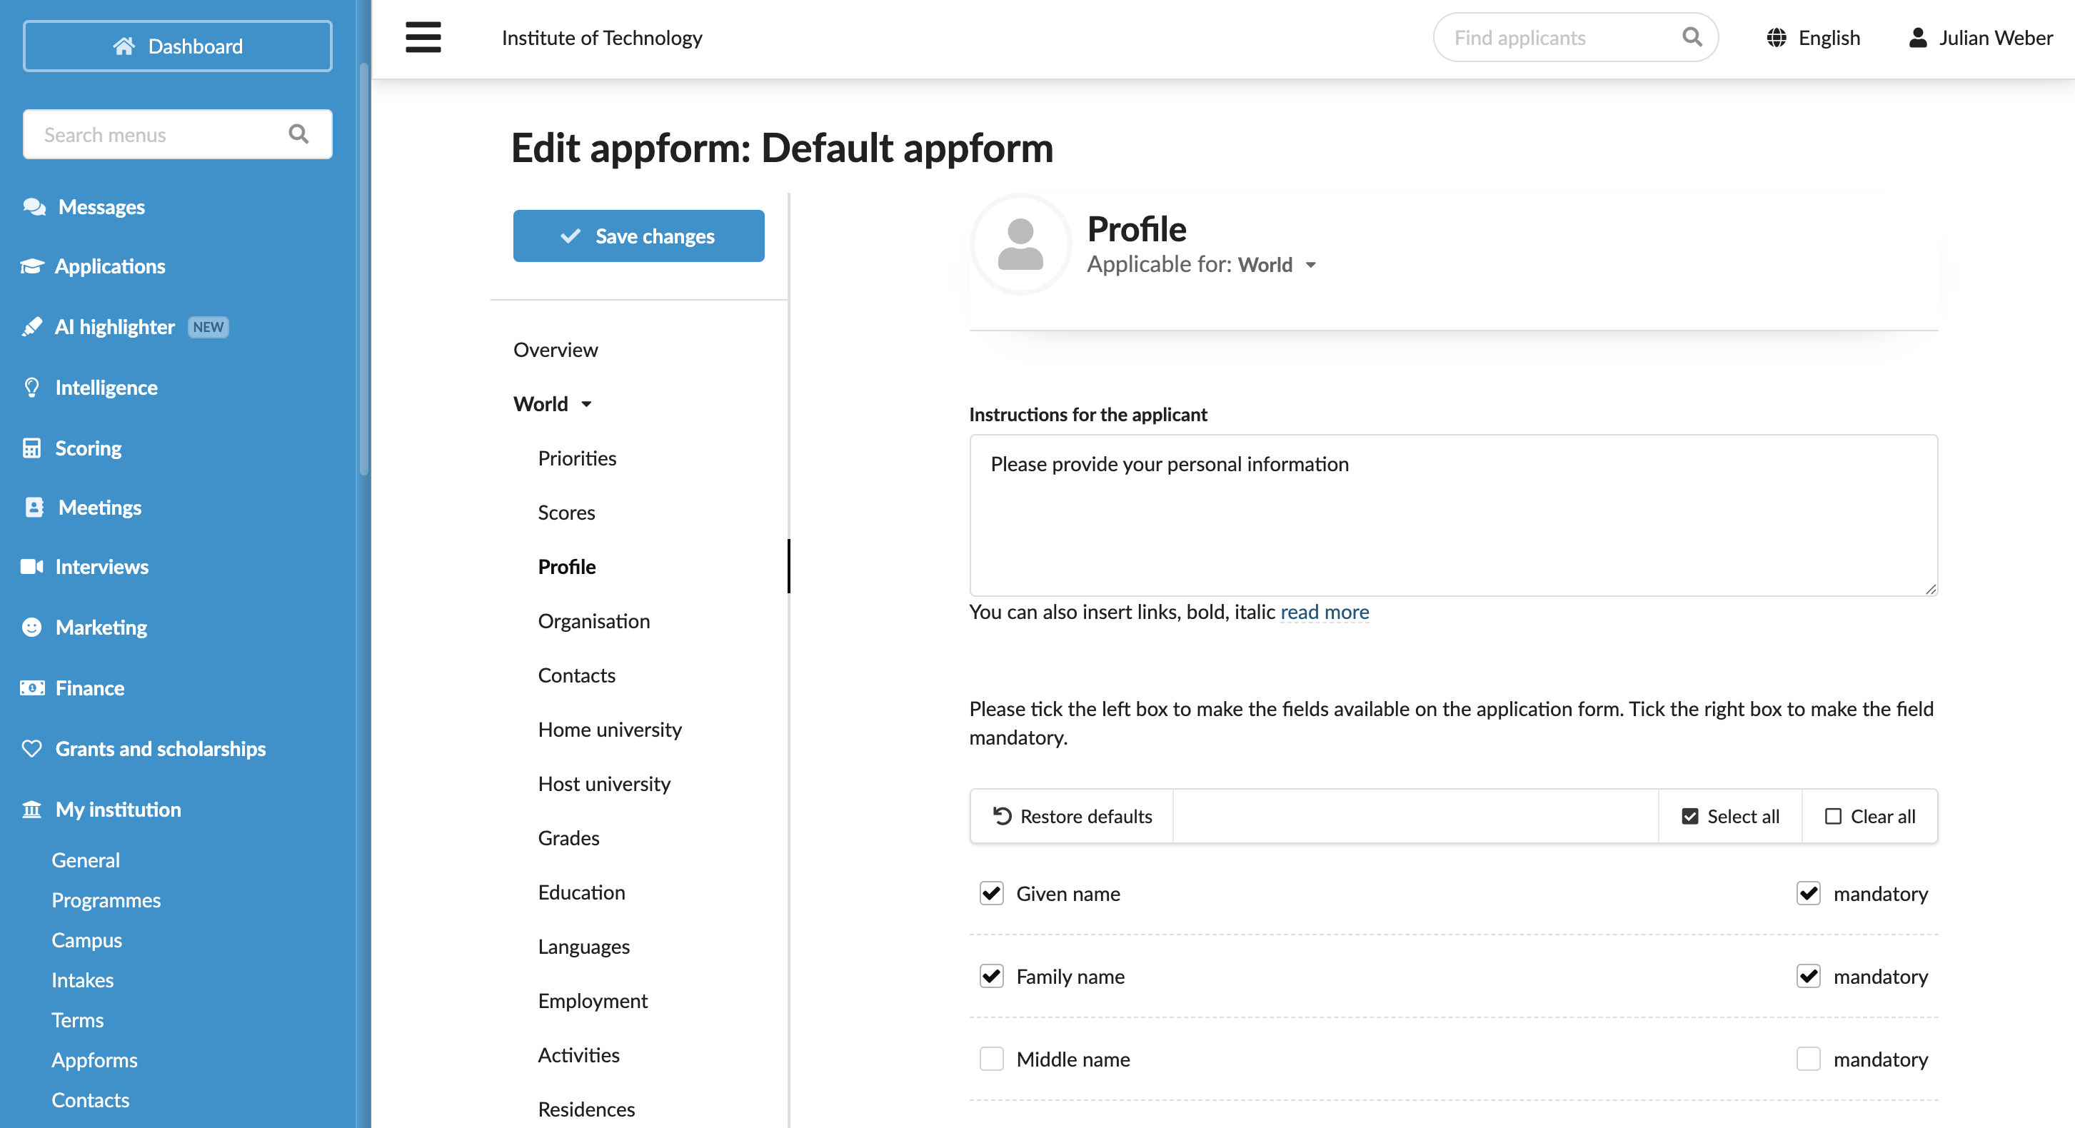
Task: Open Appforms under My institution
Action: click(x=94, y=1059)
